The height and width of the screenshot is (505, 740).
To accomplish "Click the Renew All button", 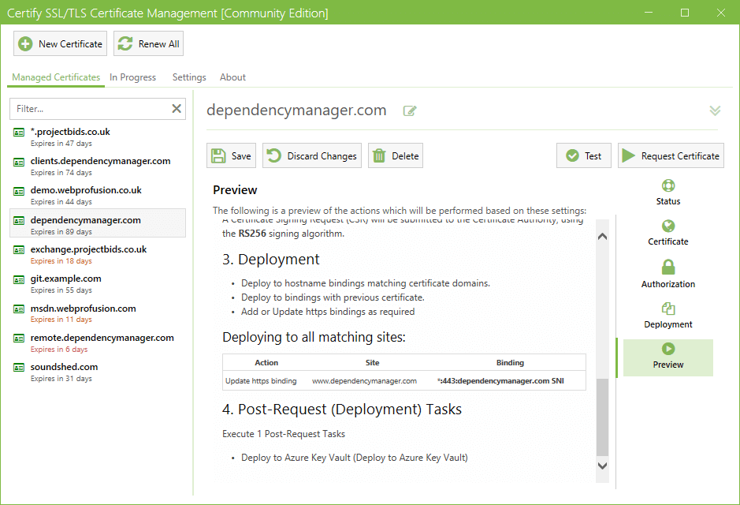I will point(149,44).
